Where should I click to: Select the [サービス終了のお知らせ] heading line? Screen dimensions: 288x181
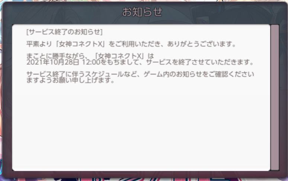pyautogui.click(x=64, y=32)
